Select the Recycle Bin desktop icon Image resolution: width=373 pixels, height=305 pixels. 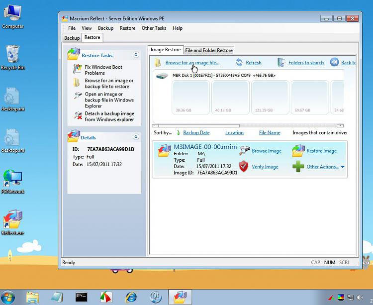tap(13, 58)
